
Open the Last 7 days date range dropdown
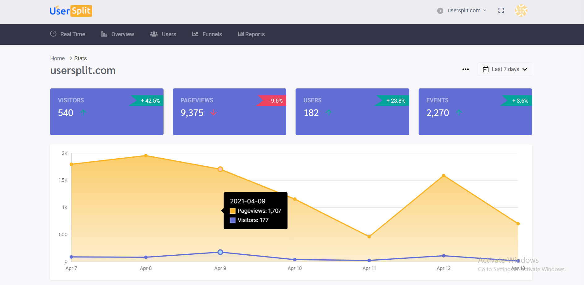(505, 69)
